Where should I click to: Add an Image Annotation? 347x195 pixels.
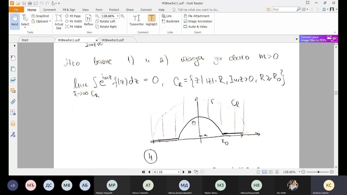click(198, 21)
